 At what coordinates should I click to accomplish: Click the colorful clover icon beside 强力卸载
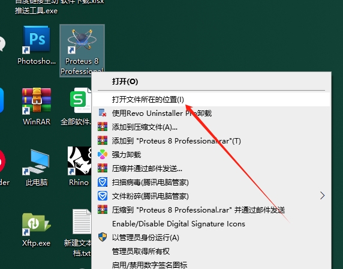(x=103, y=154)
